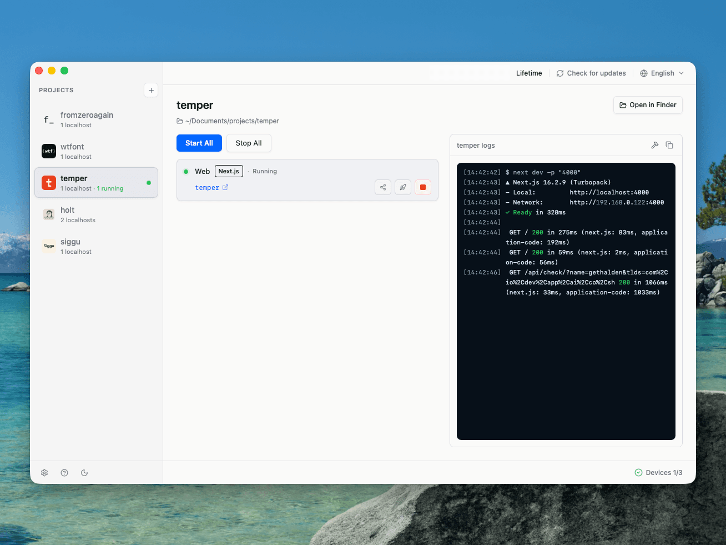Viewport: 726px width, 545px height.
Task: Click "1 localhost" under wtfont
Action: (x=76, y=157)
